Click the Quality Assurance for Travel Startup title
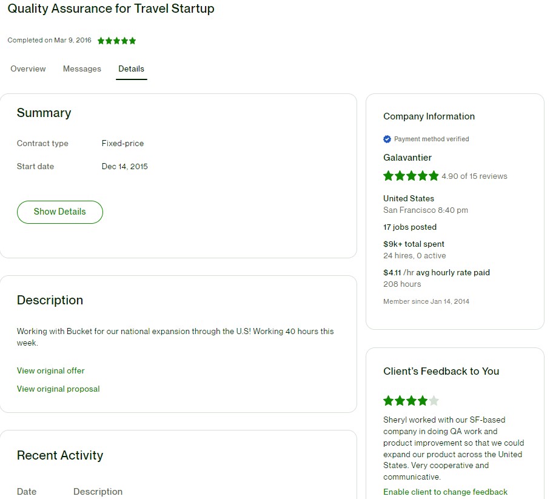The height and width of the screenshot is (499, 553). click(x=111, y=8)
